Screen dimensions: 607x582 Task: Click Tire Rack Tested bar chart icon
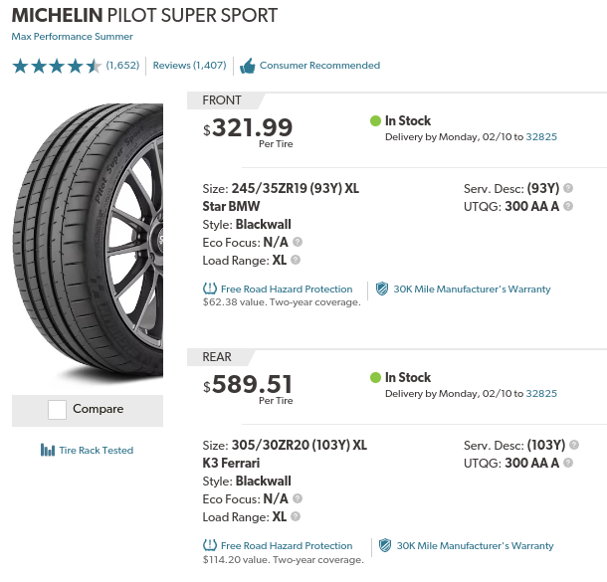click(x=48, y=450)
